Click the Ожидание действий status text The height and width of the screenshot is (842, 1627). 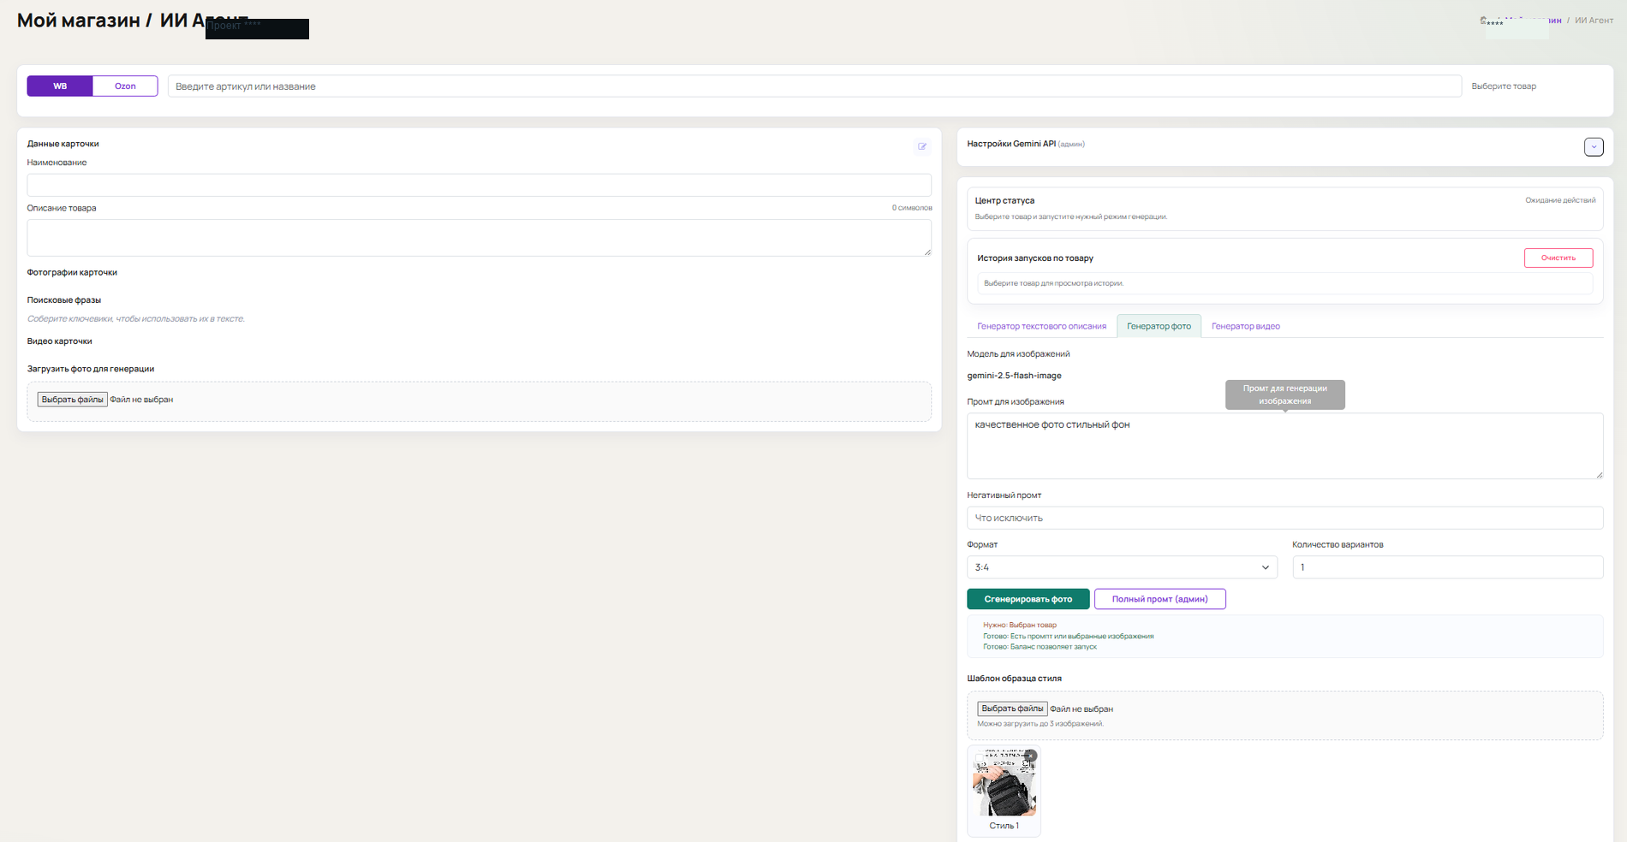[1560, 200]
